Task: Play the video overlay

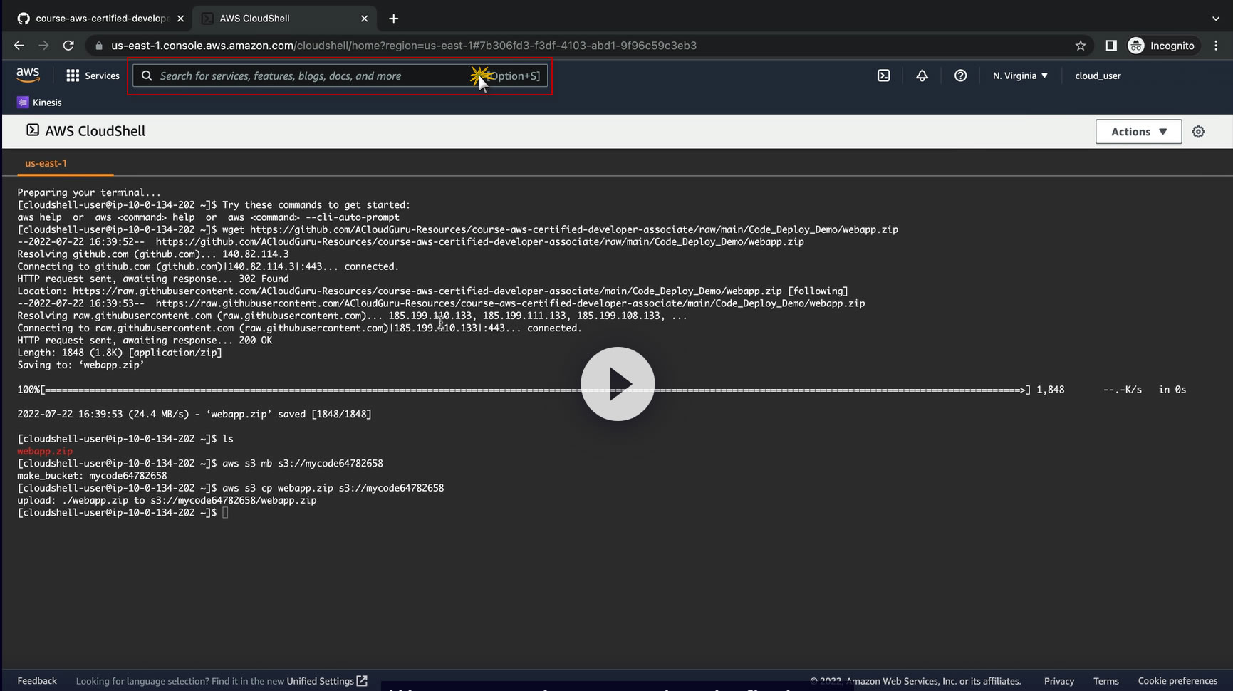Action: point(618,384)
